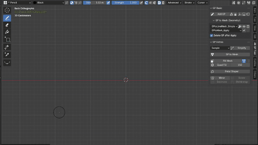Select the Cursor tool in the left toolbar

click(7, 10)
